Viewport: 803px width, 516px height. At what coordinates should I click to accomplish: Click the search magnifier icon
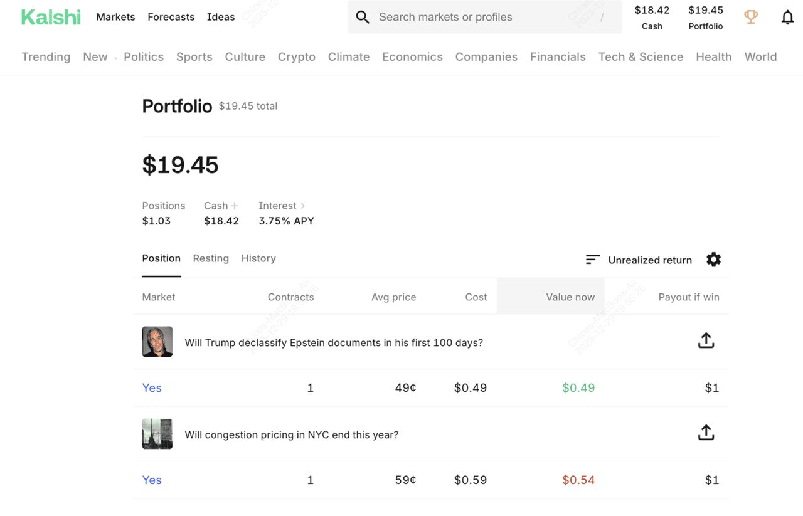point(363,17)
